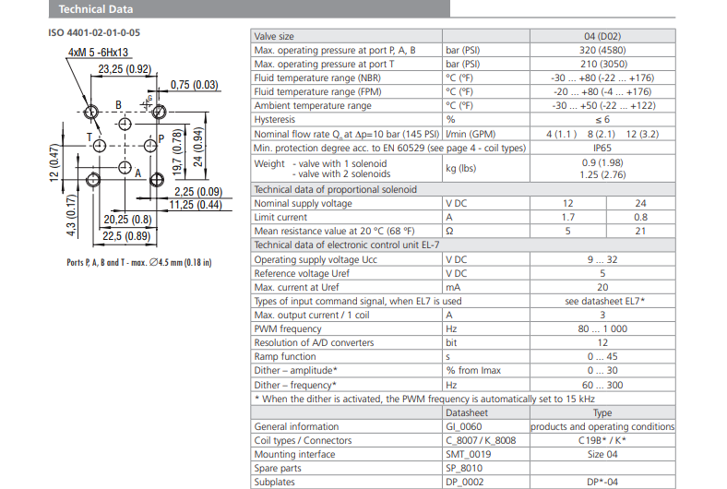Select the IP65 protection degree value

[602, 147]
